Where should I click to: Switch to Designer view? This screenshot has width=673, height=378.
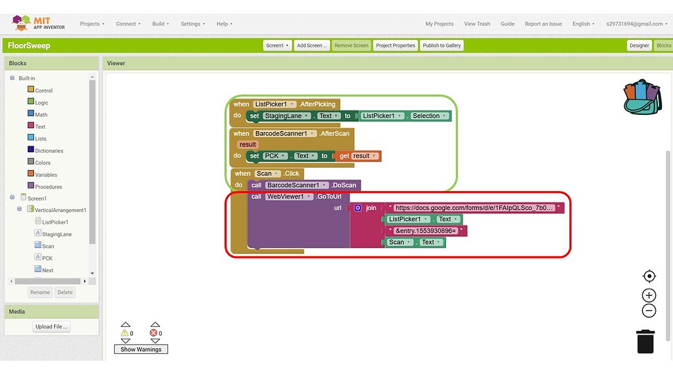(638, 45)
